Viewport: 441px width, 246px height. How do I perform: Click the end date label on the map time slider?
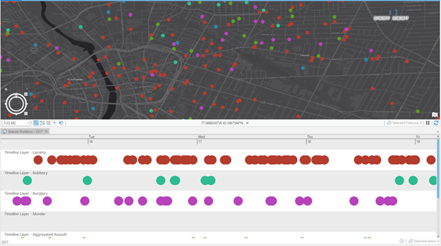(400, 18)
